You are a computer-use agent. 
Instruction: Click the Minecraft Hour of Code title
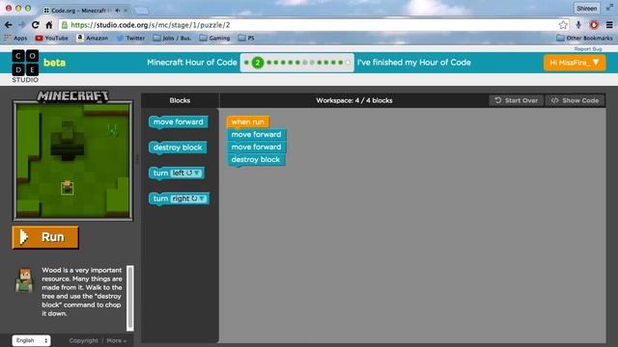pyautogui.click(x=192, y=63)
